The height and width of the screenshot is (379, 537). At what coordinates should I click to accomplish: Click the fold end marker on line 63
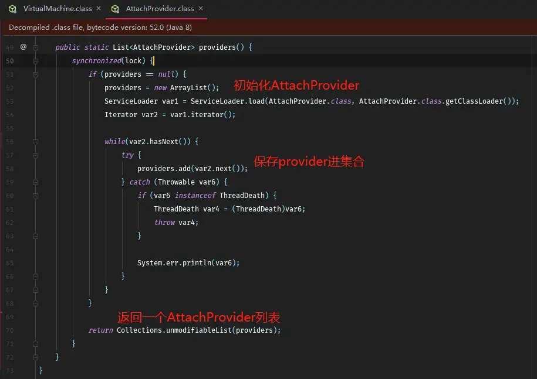click(x=35, y=236)
